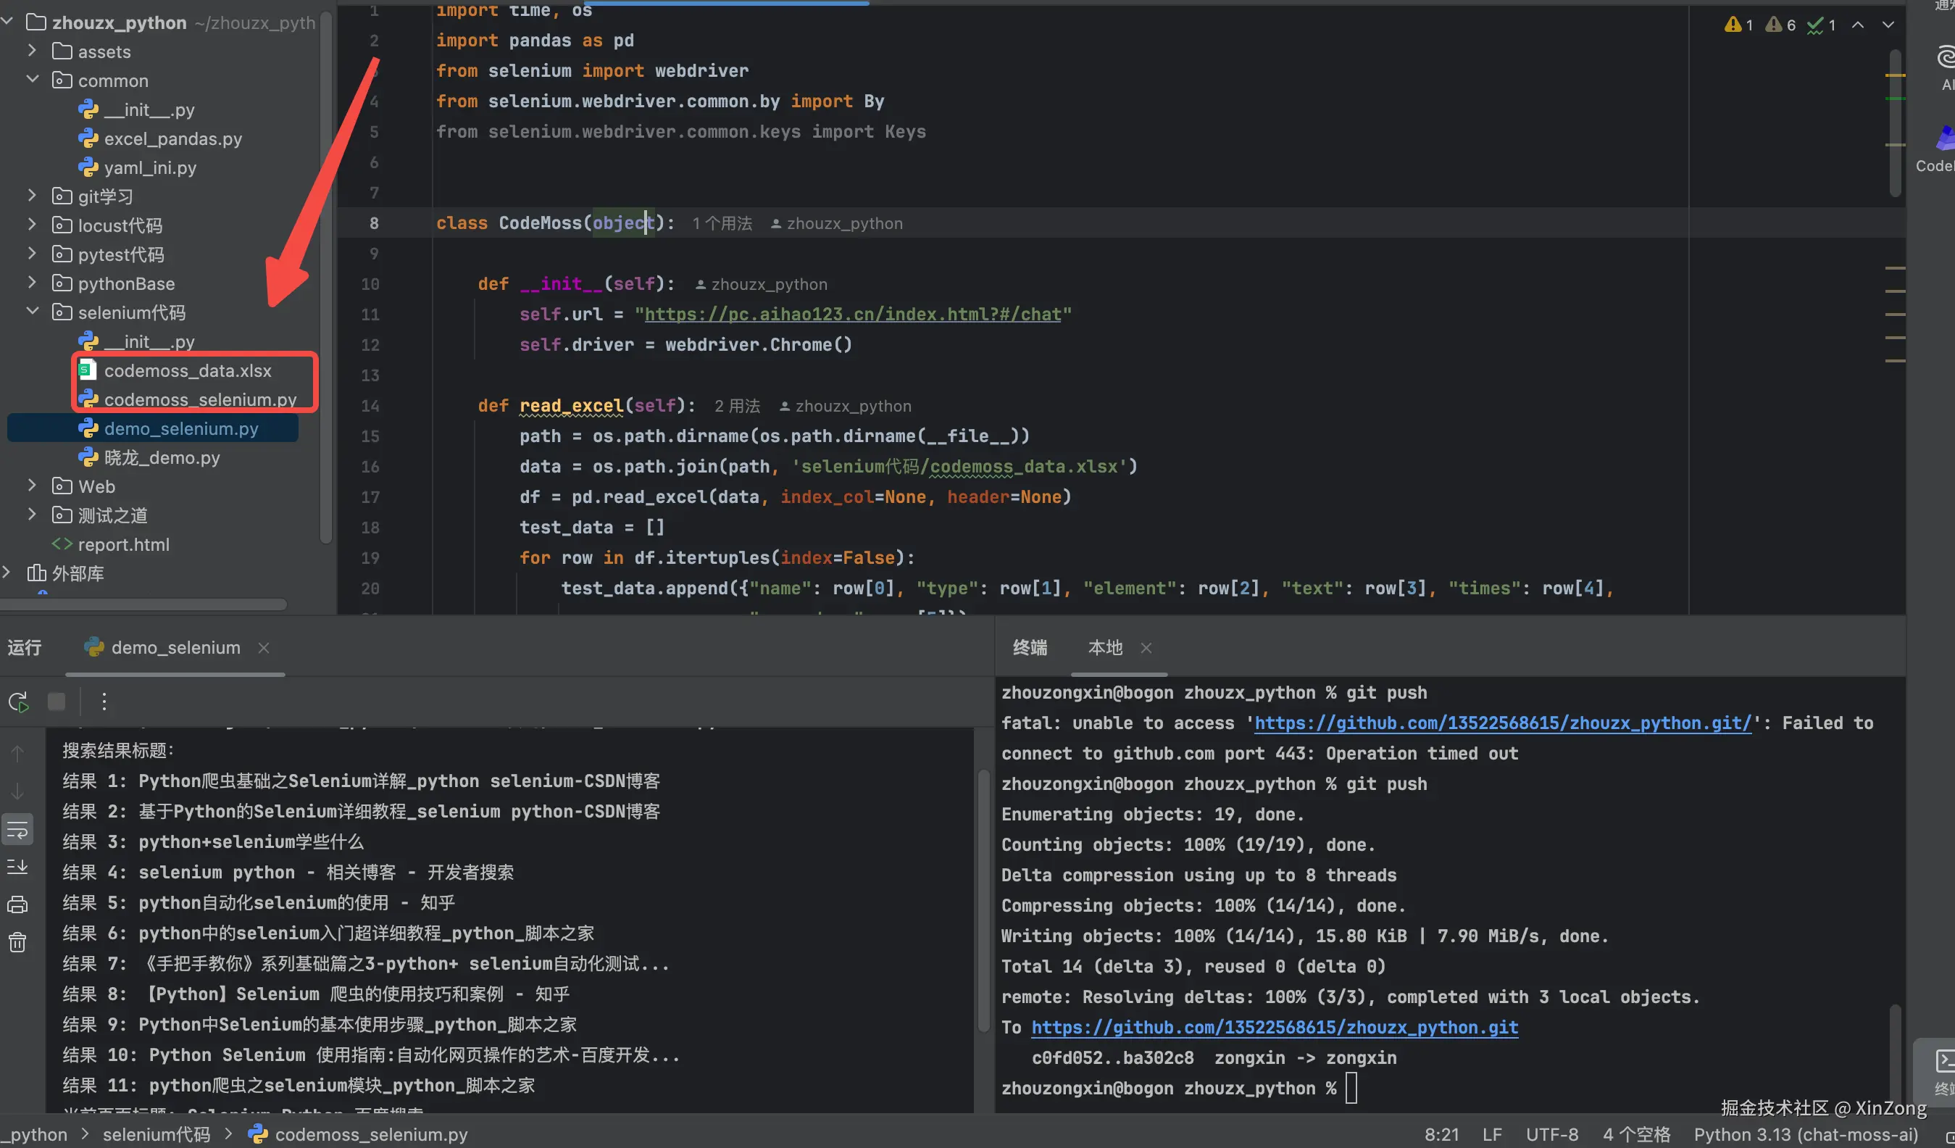Jump to previous highlighted error arrow
The image size is (1955, 1148).
click(1857, 25)
